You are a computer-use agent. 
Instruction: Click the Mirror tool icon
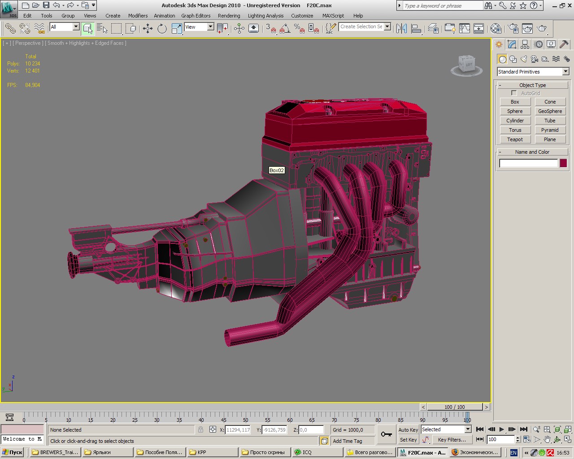401,29
